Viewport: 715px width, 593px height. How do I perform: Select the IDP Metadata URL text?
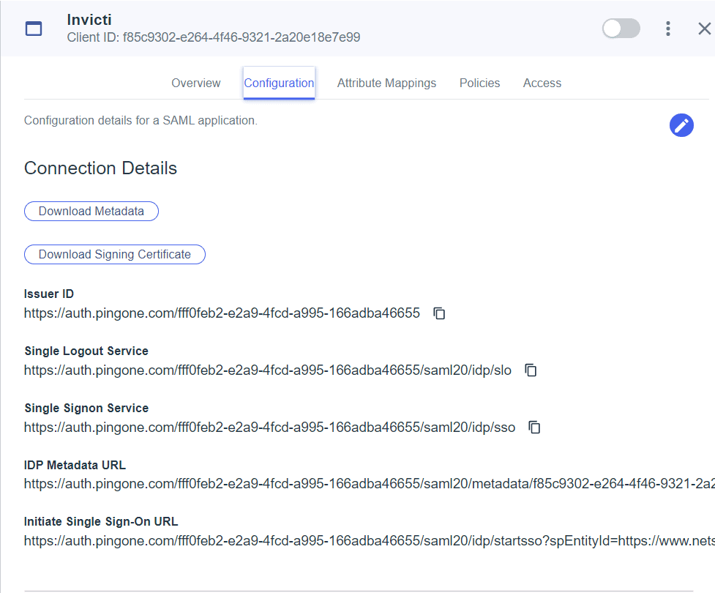click(x=351, y=483)
